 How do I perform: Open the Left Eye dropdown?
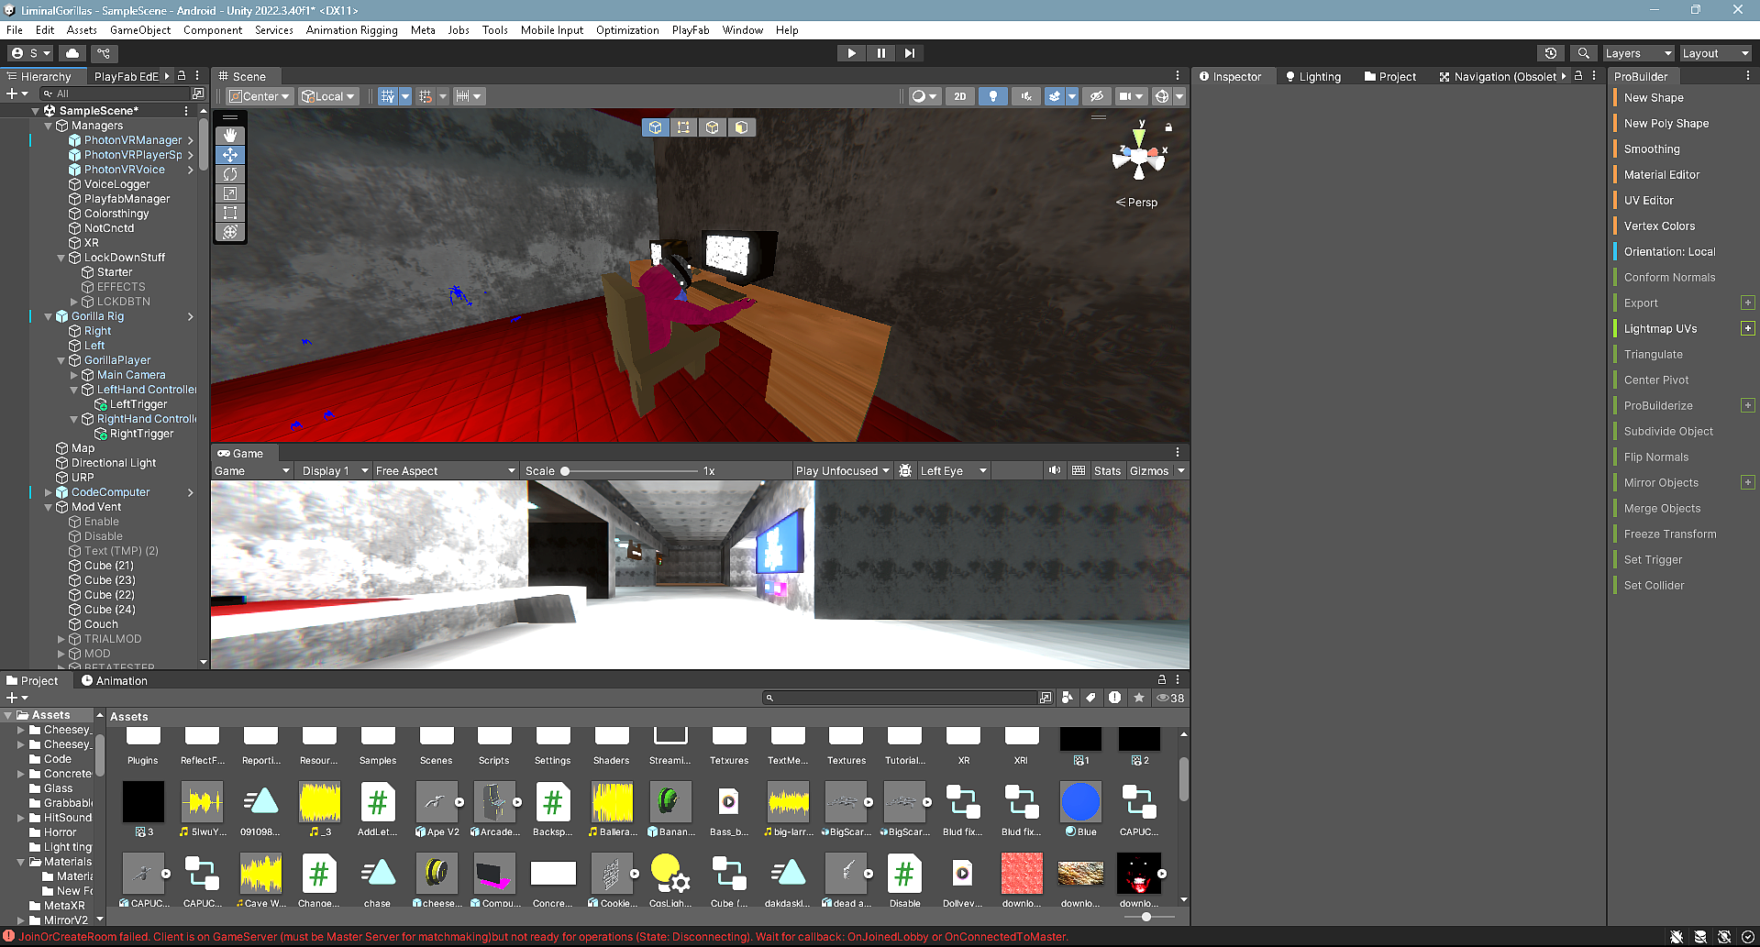tap(953, 471)
